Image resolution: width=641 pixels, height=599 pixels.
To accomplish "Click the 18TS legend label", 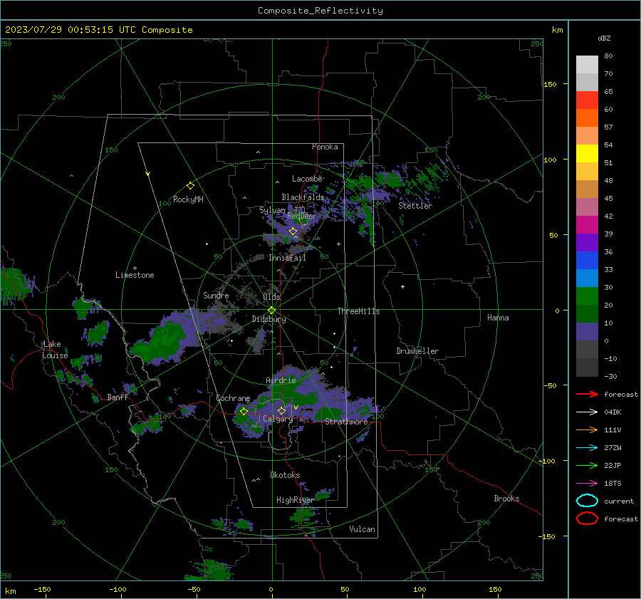I will [x=613, y=484].
